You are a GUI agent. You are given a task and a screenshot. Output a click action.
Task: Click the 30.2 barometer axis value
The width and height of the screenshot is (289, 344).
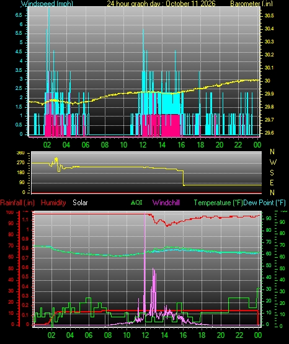269,55
